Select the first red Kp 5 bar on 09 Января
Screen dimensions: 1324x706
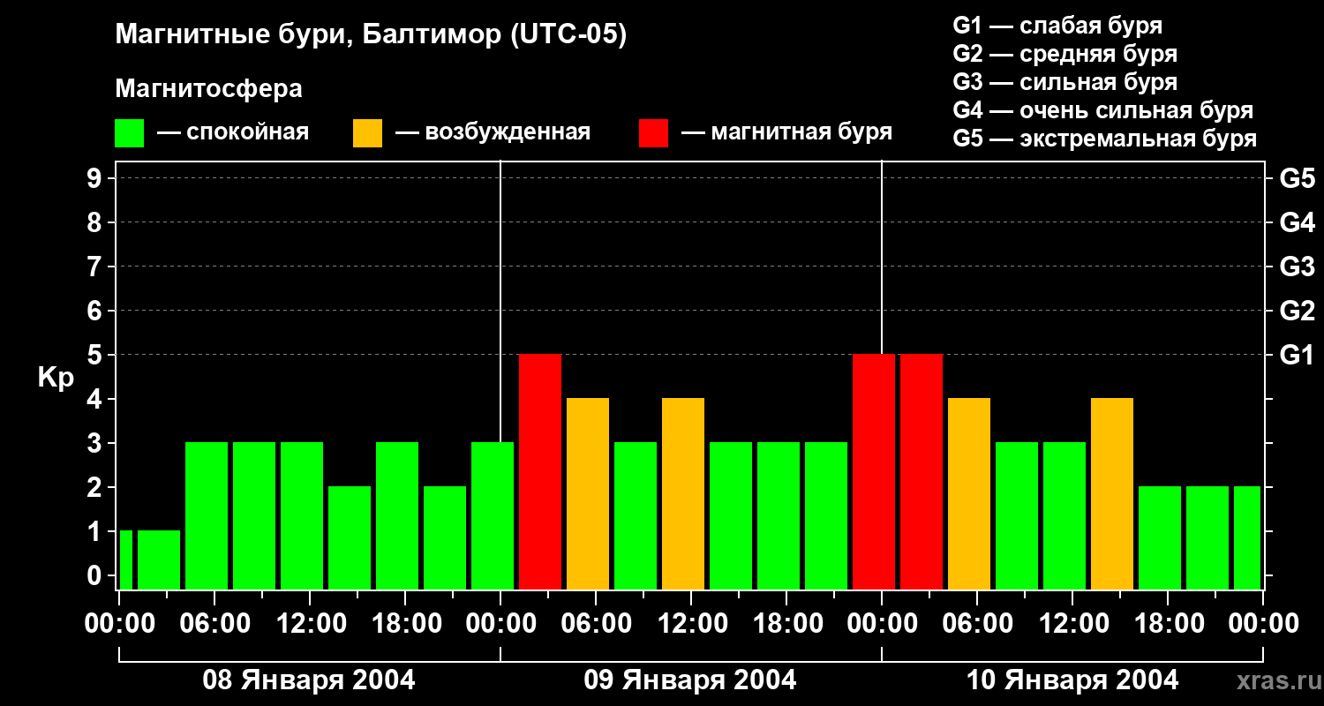[x=540, y=472]
